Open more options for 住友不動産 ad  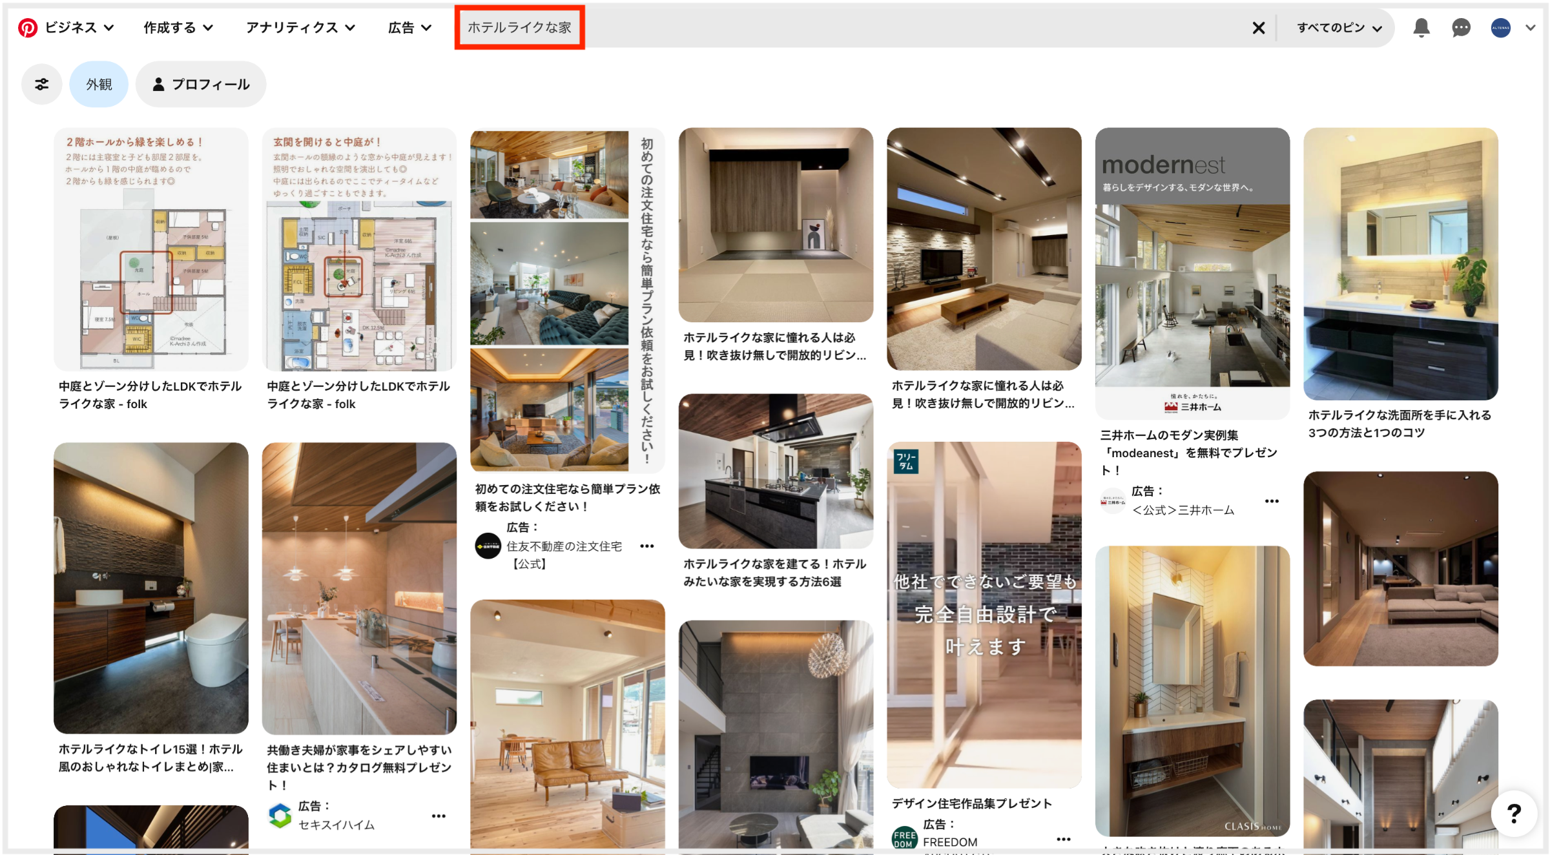pyautogui.click(x=646, y=546)
